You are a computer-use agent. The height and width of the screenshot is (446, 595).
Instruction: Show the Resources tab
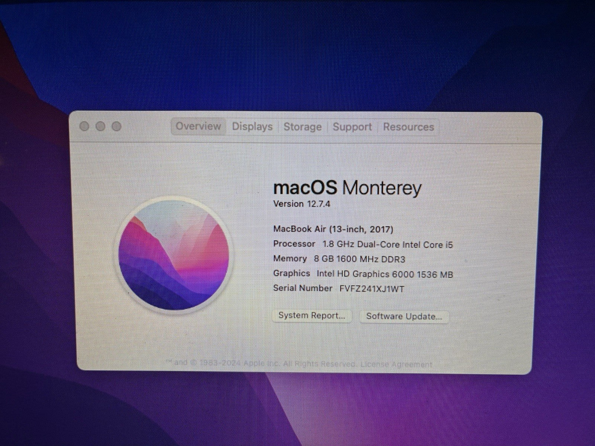(x=408, y=127)
